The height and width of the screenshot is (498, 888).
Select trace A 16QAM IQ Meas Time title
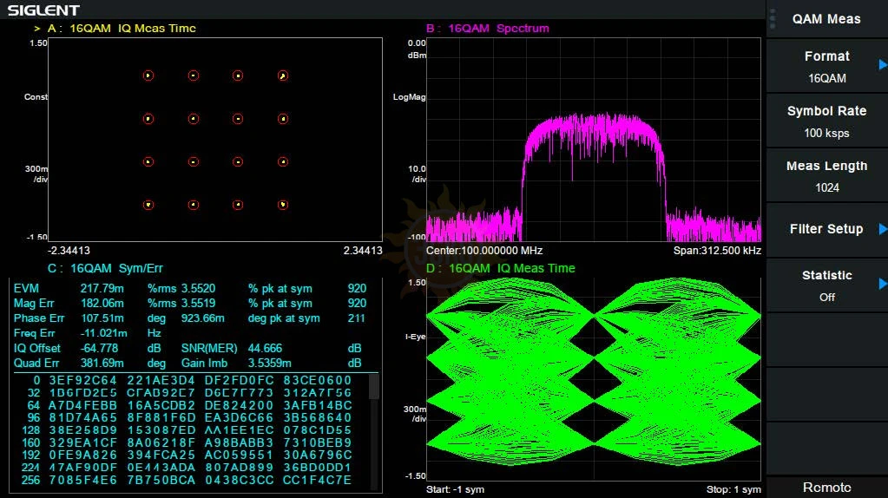click(122, 29)
